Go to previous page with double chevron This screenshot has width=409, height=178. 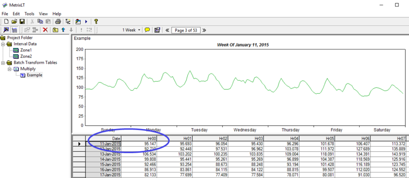coord(167,30)
